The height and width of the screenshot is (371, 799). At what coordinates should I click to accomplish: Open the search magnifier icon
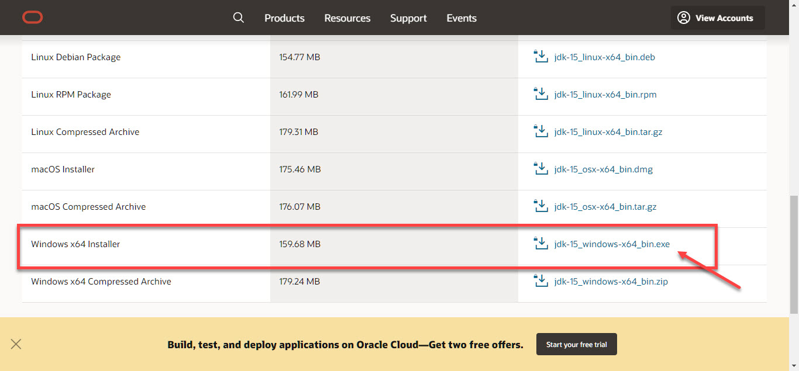(x=238, y=18)
